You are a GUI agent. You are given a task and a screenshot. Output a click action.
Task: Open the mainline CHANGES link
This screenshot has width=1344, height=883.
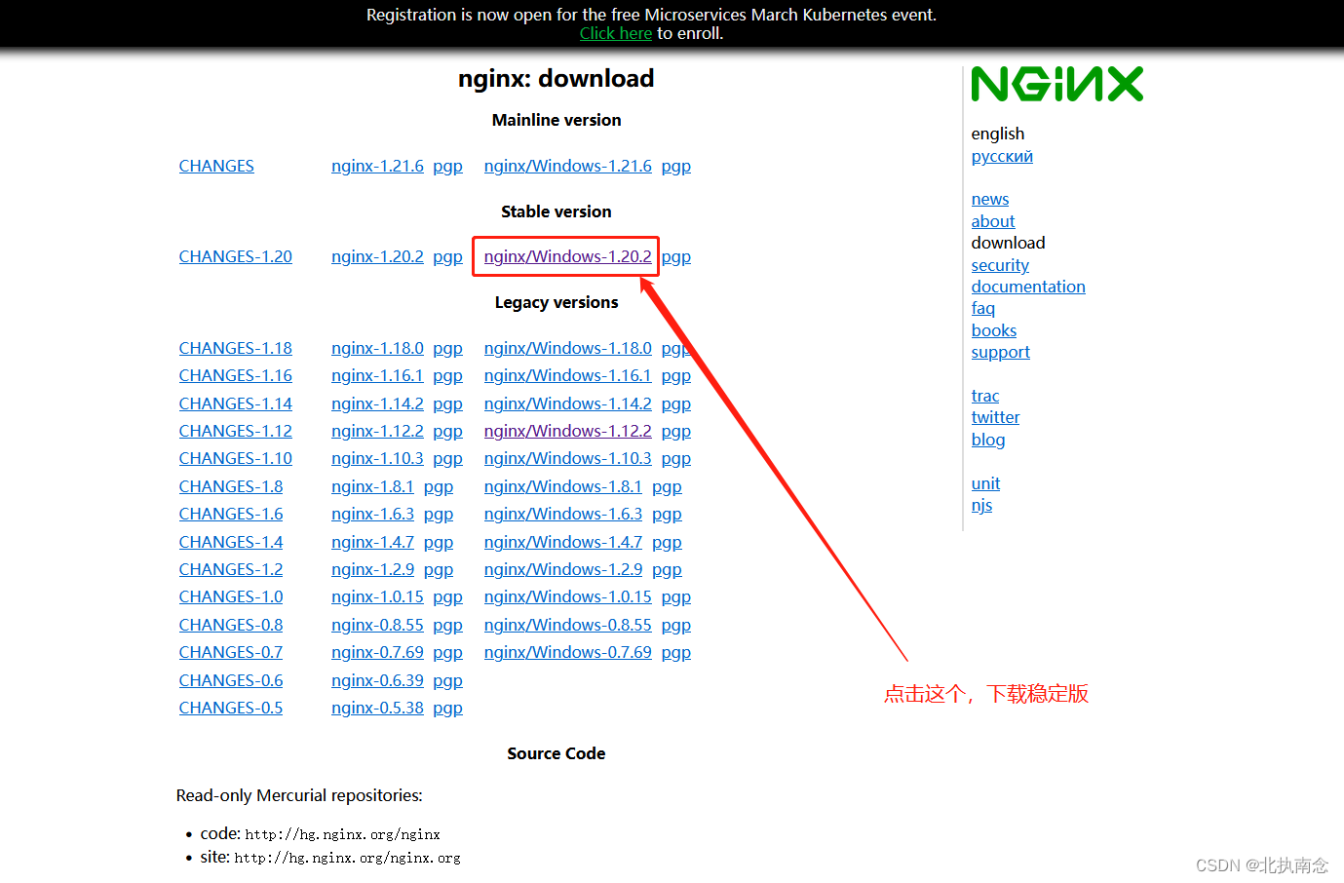coord(216,166)
